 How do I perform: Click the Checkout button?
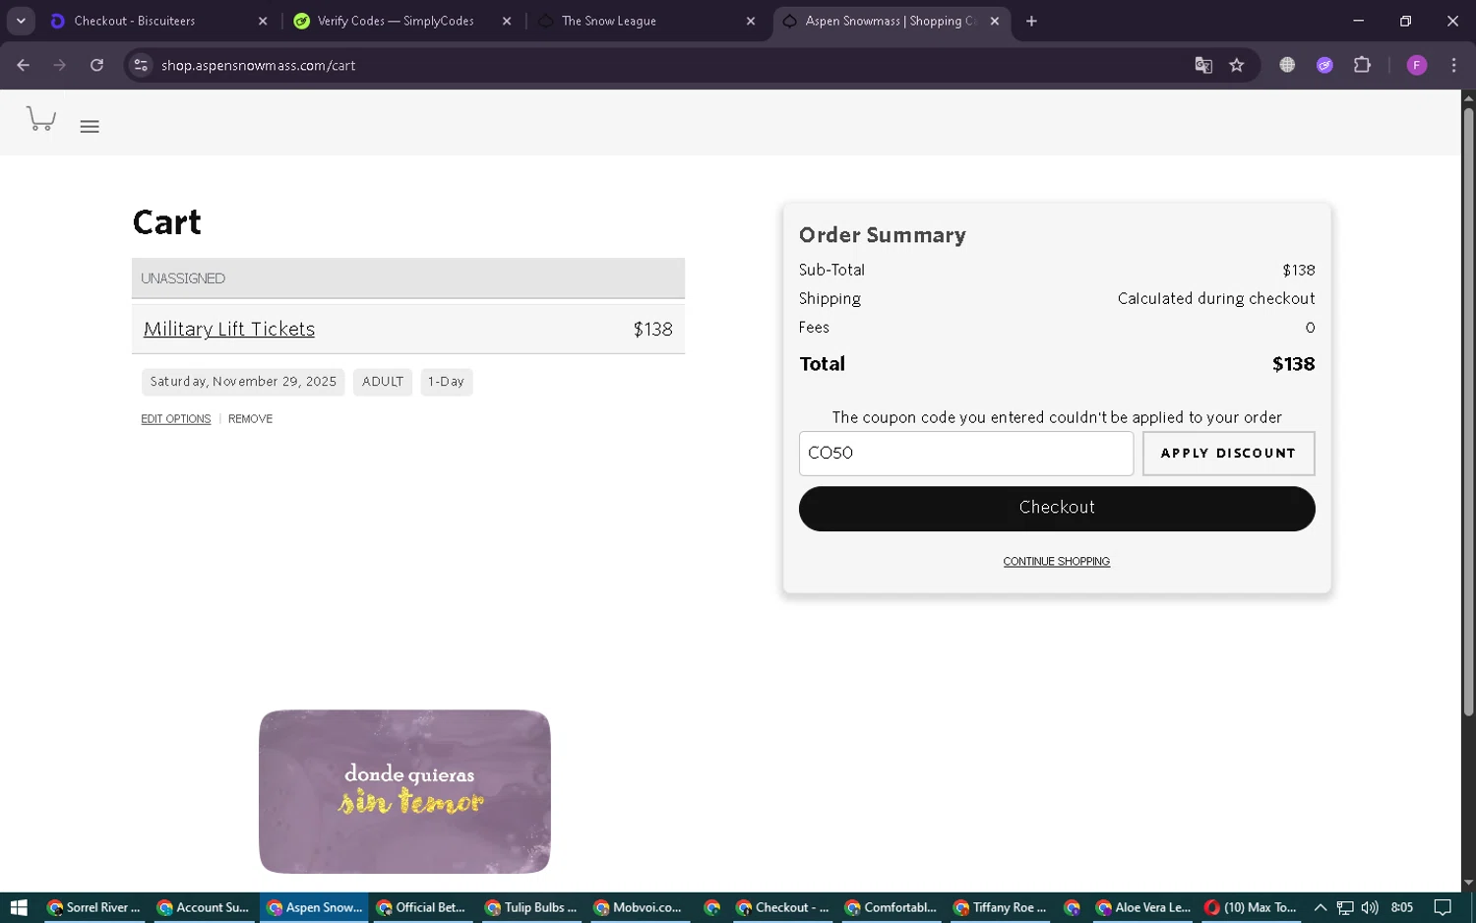tap(1057, 508)
